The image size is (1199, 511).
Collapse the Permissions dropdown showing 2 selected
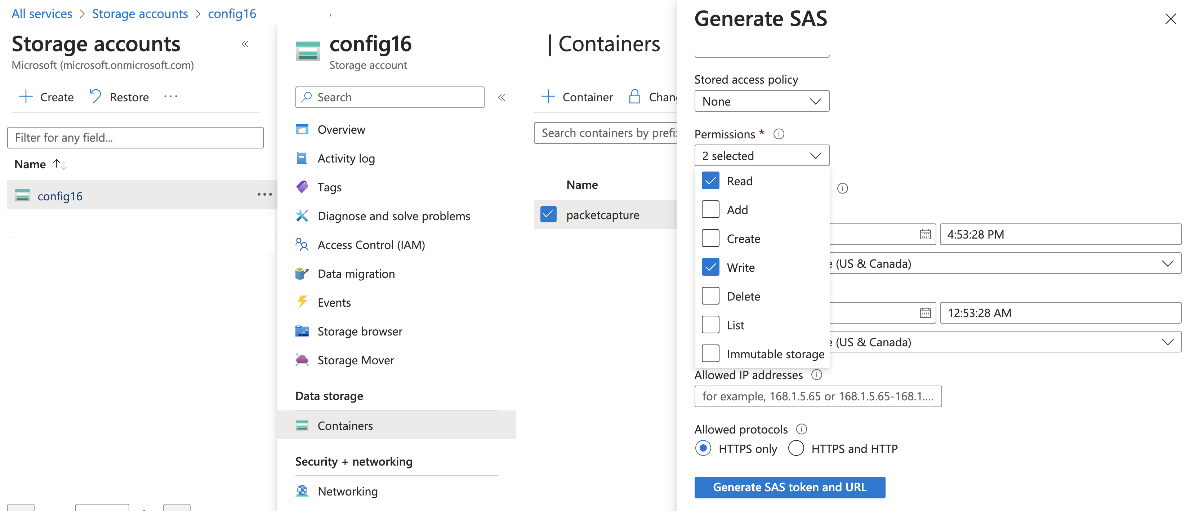click(762, 155)
